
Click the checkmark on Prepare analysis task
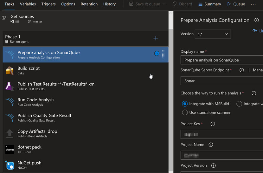[x=157, y=53]
